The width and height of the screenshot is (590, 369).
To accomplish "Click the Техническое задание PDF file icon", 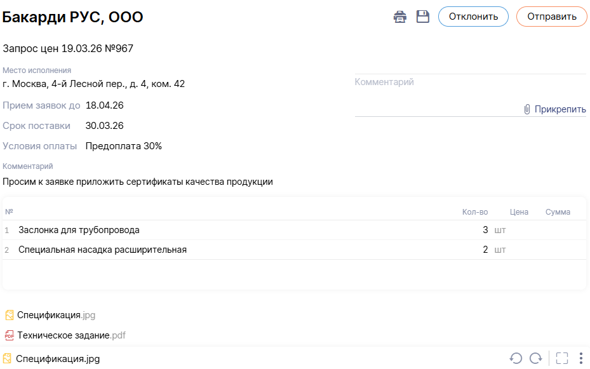I will [10, 335].
